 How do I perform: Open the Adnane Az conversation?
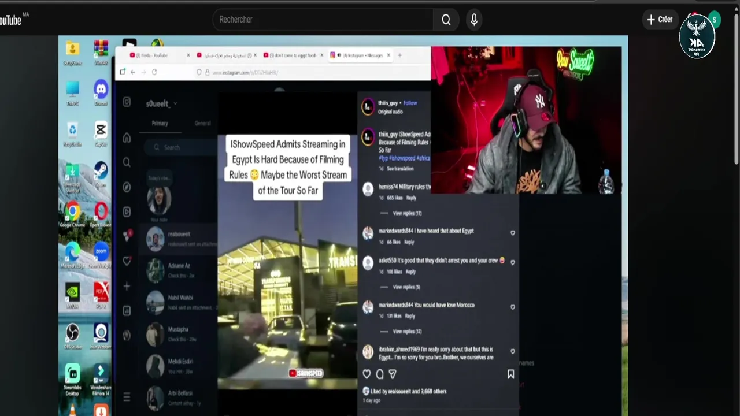click(x=178, y=270)
